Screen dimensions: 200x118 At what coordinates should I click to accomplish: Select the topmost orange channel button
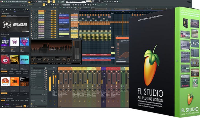41,11
